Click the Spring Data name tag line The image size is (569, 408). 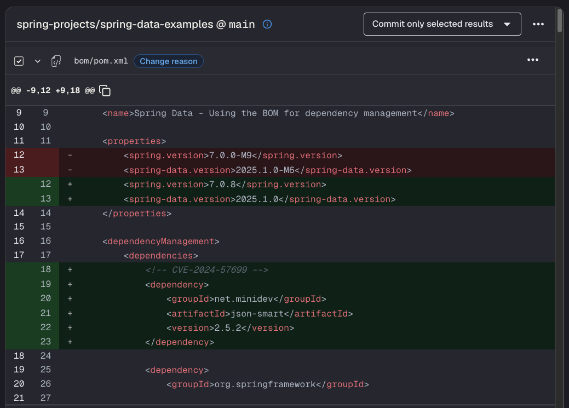tap(280, 113)
